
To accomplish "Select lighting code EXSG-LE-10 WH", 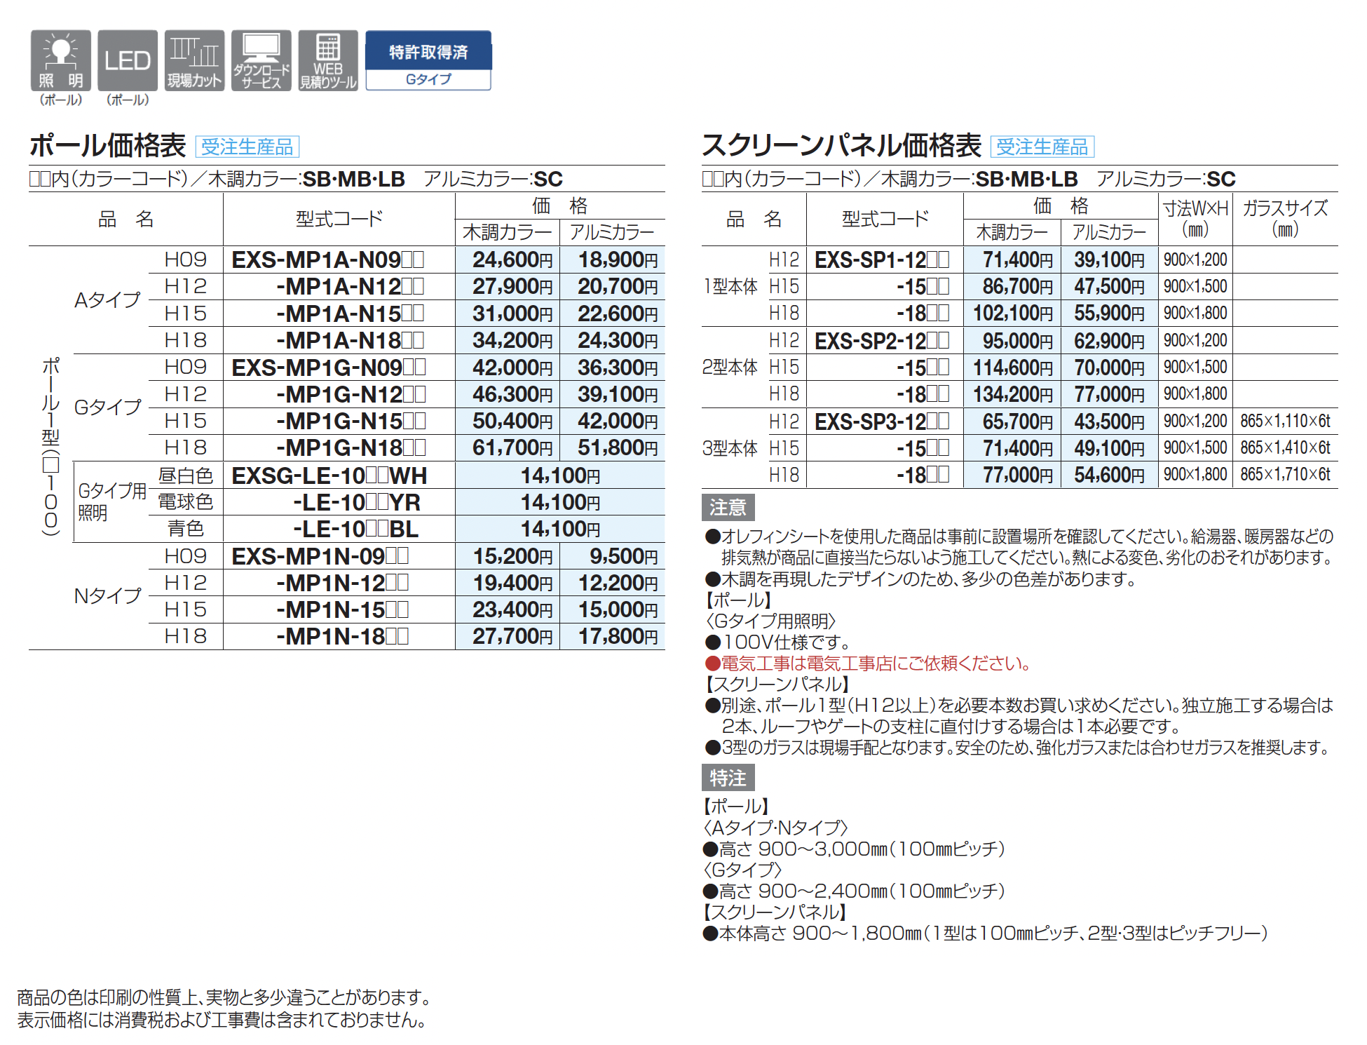I will pos(329,476).
